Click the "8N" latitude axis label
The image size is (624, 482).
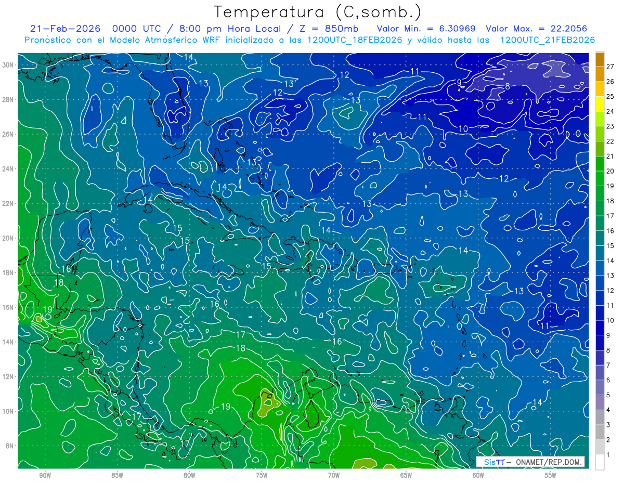coord(10,446)
